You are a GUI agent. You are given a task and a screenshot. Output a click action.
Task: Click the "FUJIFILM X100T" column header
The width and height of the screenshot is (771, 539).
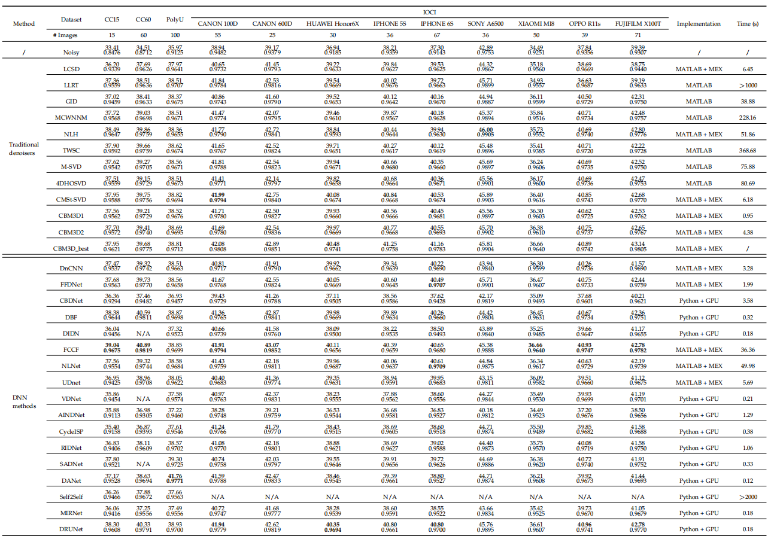pos(638,24)
